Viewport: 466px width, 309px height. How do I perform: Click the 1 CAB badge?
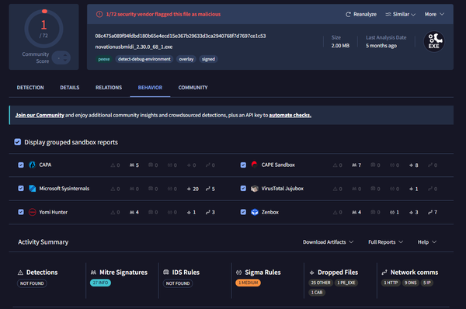pos(317,293)
